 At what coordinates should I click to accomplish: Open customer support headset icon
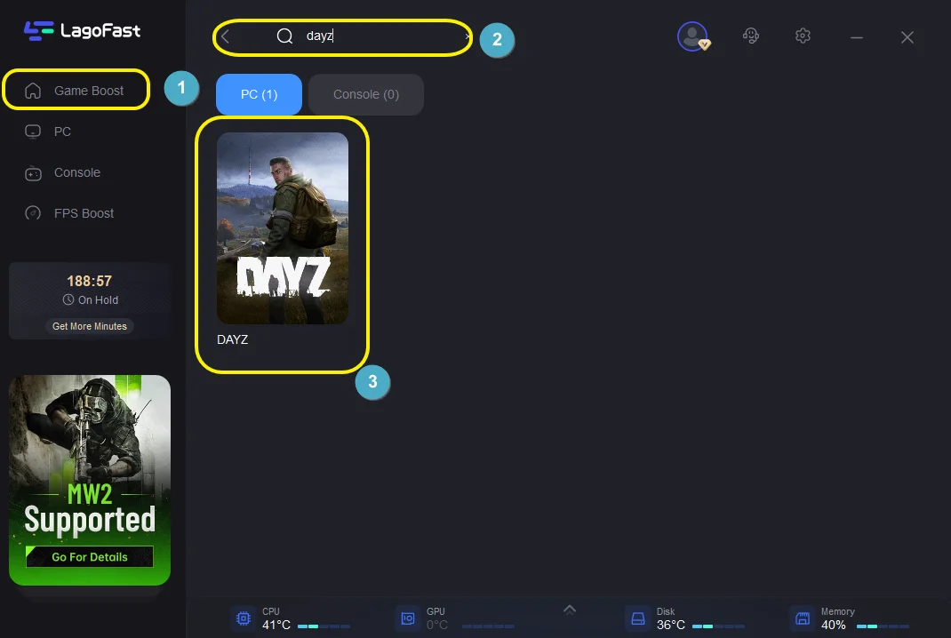(x=751, y=36)
